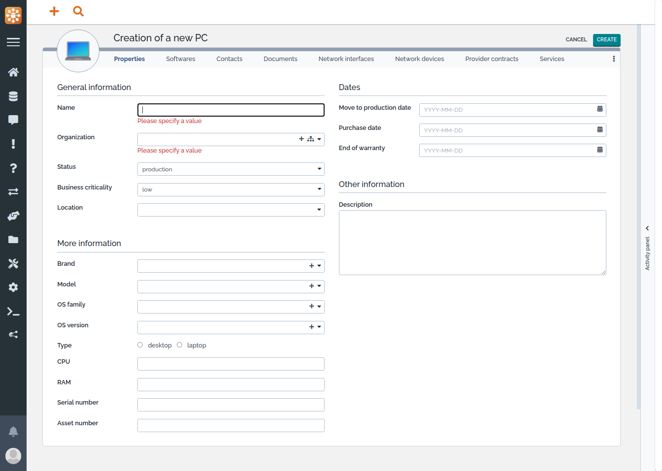Open the search magnifier icon
Image resolution: width=662 pixels, height=471 pixels.
coord(78,11)
